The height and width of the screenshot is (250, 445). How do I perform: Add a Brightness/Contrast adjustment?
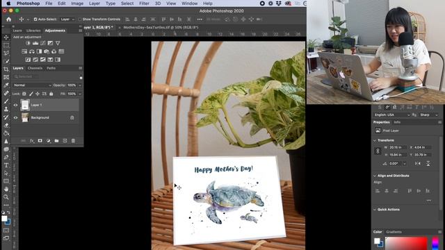(x=28, y=43)
